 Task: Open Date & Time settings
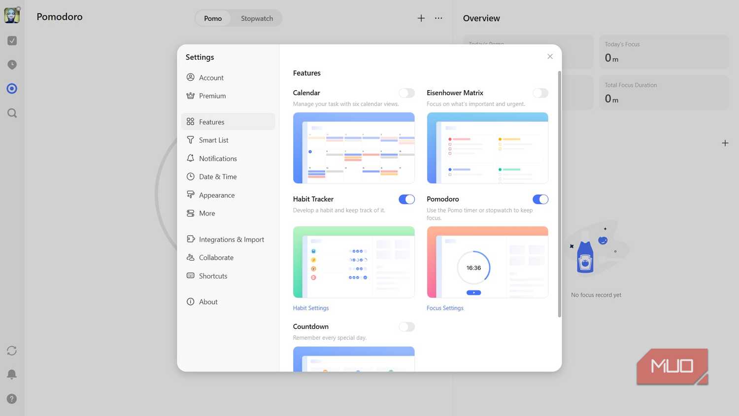coord(228,176)
